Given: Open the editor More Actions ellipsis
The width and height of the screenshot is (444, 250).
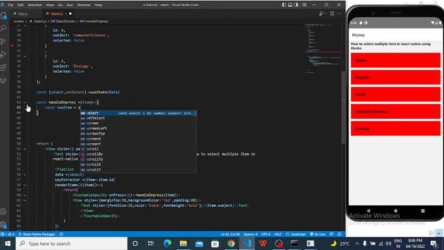Looking at the screenshot, I should tap(339, 13).
